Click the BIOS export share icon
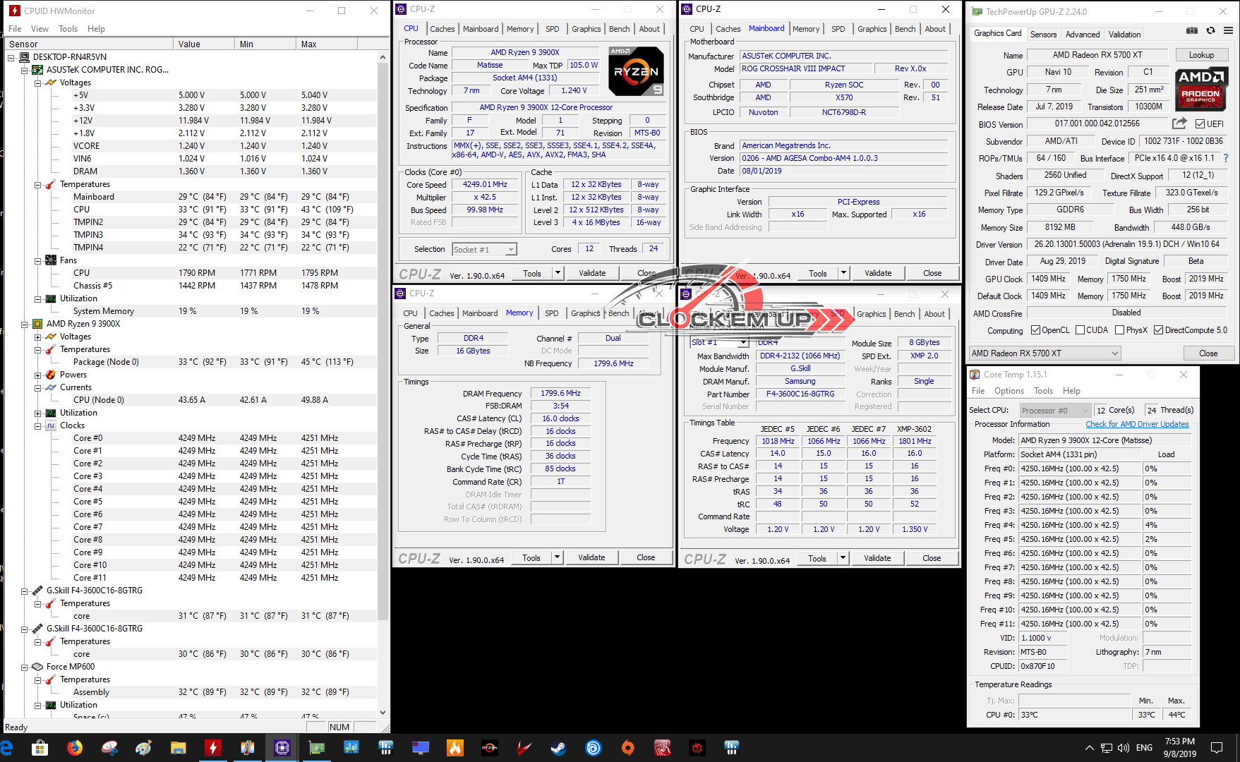Viewport: 1240px width, 762px height. (x=1179, y=123)
